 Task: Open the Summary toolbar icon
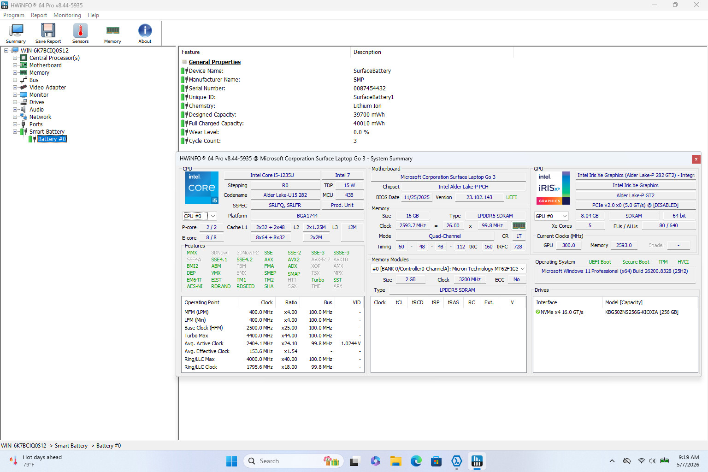pyautogui.click(x=16, y=33)
